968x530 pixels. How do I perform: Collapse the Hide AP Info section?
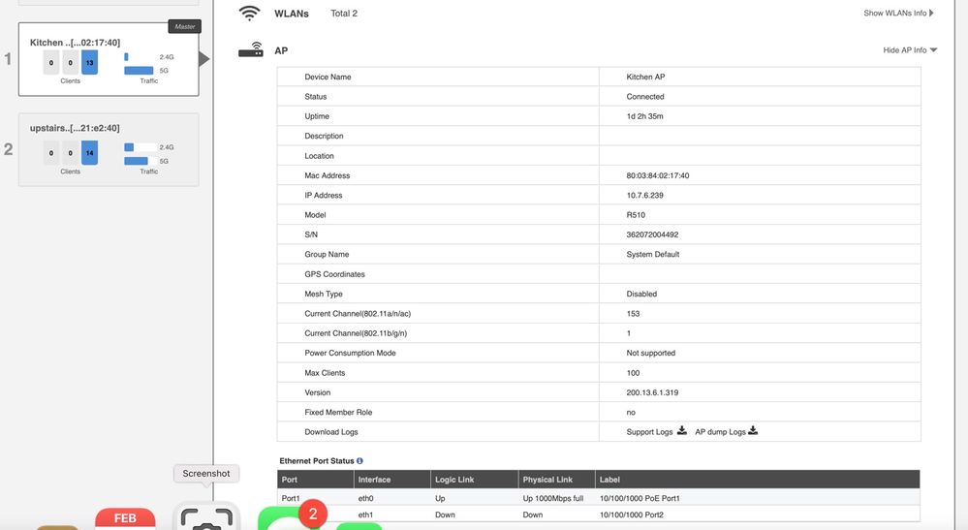910,50
